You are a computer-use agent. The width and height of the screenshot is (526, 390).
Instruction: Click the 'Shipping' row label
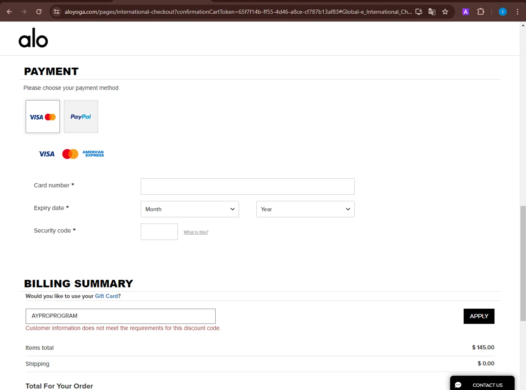[x=38, y=364]
